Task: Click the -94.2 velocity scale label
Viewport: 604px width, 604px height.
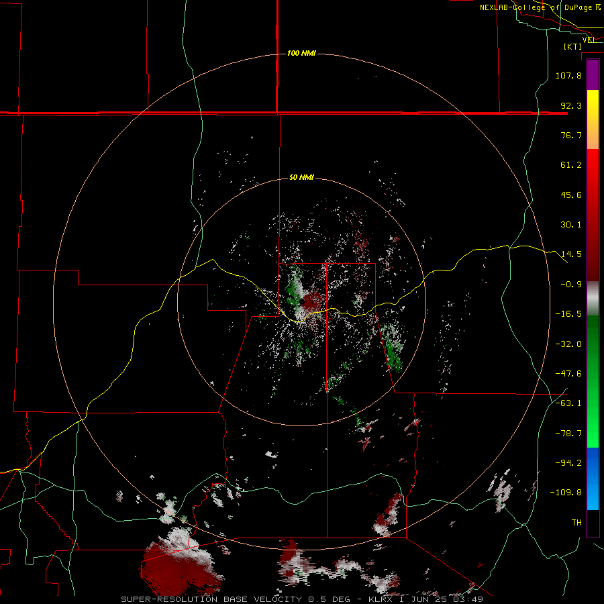Action: tap(568, 463)
